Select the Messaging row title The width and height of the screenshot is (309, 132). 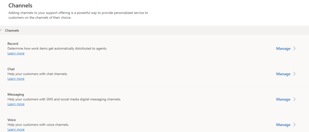tap(16, 94)
